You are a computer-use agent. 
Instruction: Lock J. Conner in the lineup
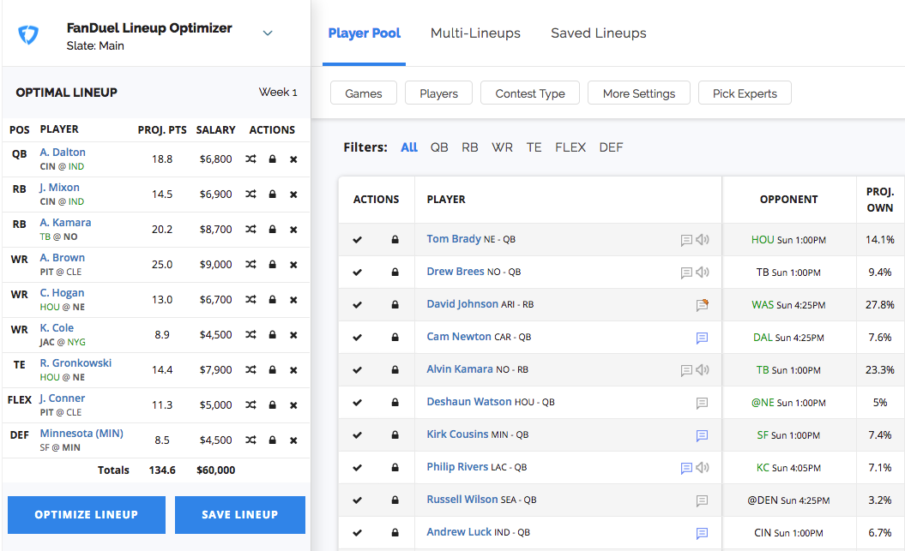point(273,405)
